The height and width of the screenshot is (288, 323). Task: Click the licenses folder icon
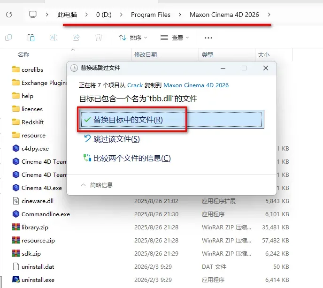click(16, 109)
